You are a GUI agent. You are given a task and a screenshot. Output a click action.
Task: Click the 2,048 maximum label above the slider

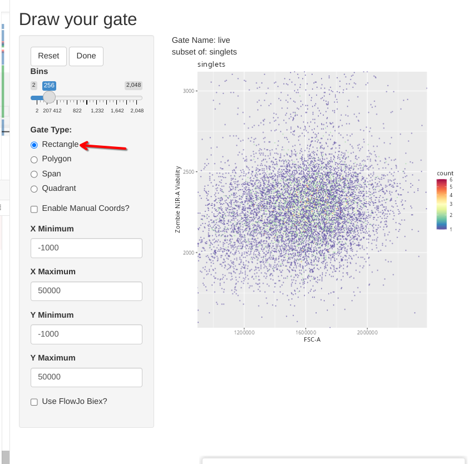pyautogui.click(x=133, y=85)
